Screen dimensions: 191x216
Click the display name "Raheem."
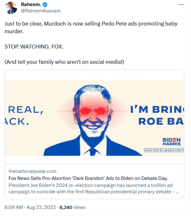(x=31, y=5)
